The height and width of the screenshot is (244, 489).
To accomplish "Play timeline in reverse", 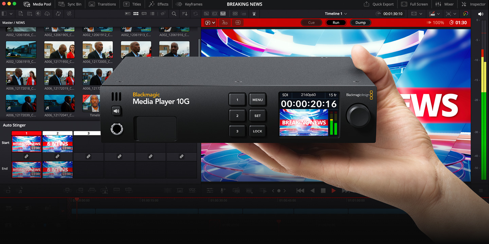I will pos(313,191).
